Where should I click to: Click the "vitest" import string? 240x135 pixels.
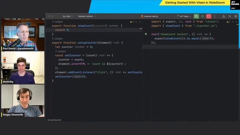tap(211, 22)
